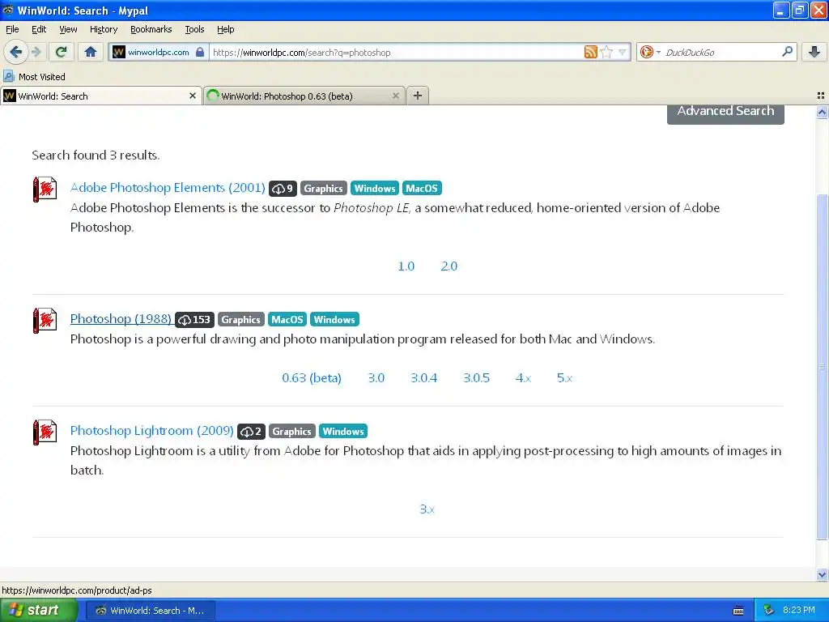Bookmark this page with the star icon

coord(606,52)
